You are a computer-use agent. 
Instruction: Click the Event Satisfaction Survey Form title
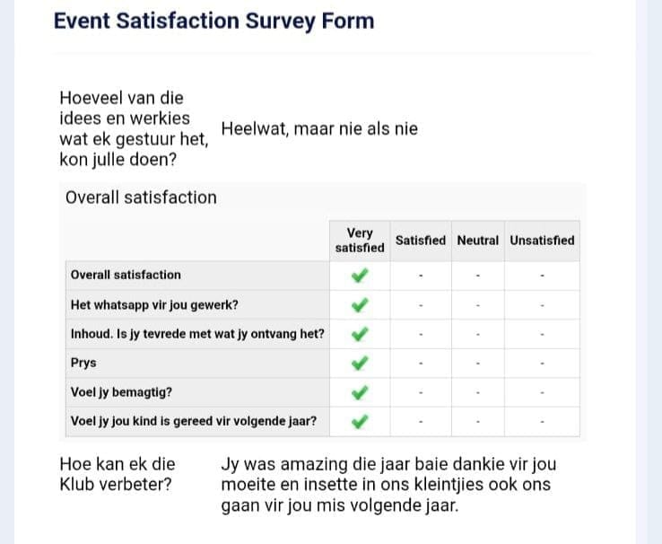[x=213, y=22]
